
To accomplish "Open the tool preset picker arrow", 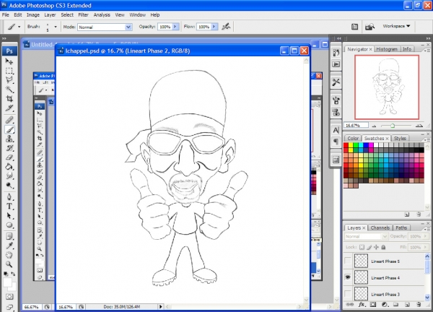I will point(19,27).
